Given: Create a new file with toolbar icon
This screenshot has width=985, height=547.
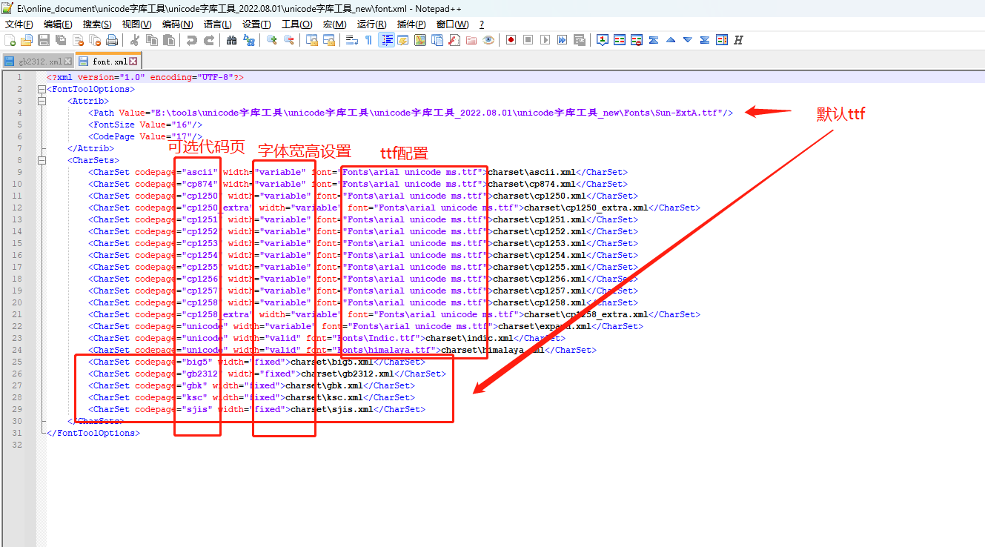Looking at the screenshot, I should click(10, 40).
